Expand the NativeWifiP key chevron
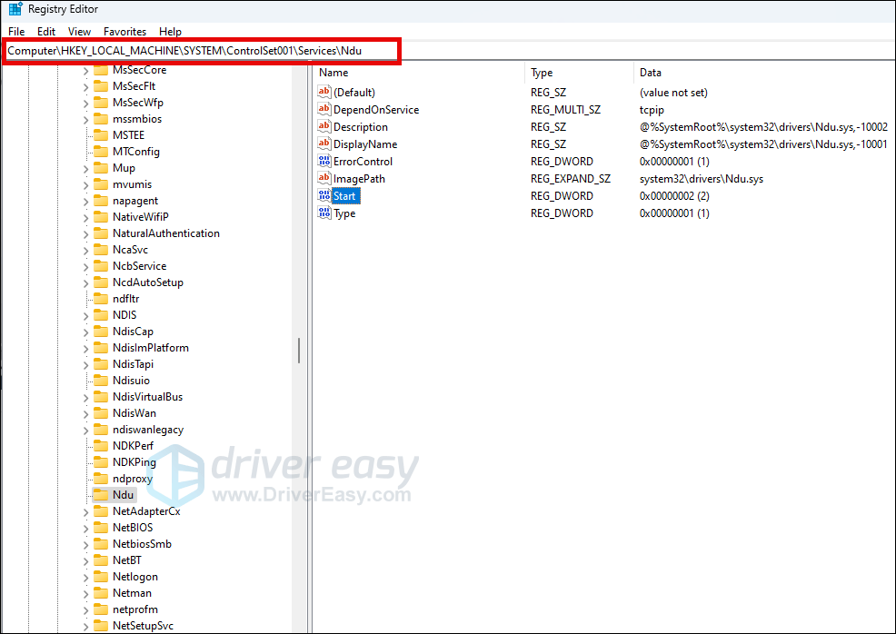 tap(85, 217)
